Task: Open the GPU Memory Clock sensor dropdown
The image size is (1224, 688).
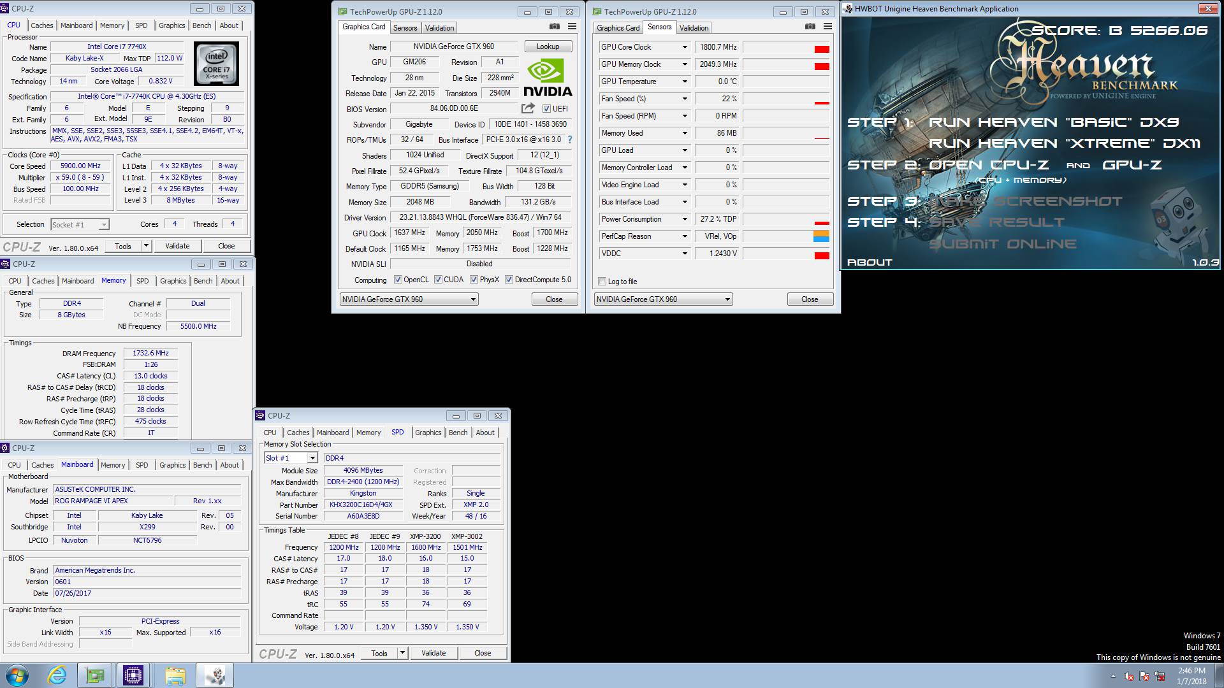Action: 685,64
